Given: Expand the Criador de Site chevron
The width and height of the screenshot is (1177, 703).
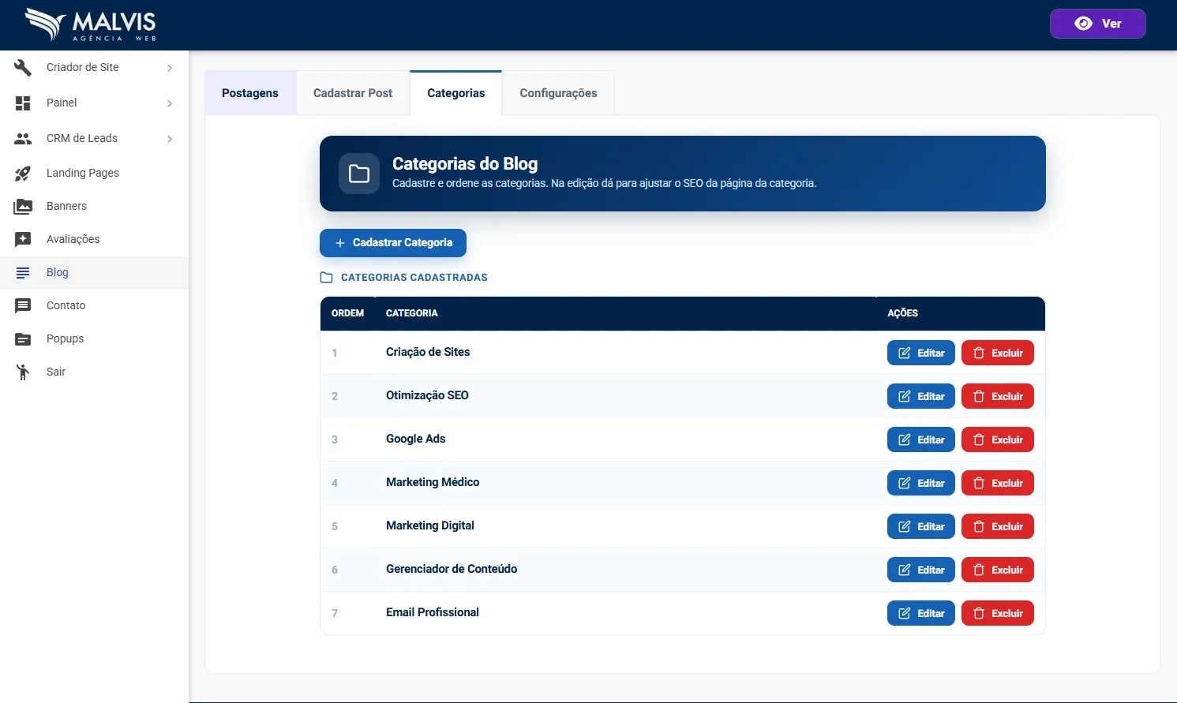Looking at the screenshot, I should 170,68.
